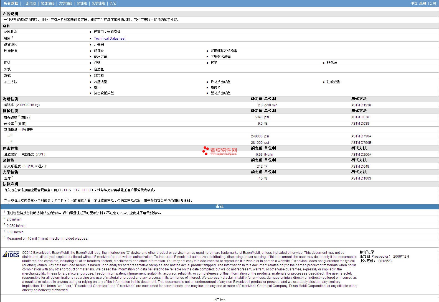Click the 212 °F deflection temperature value

[x=262, y=167]
